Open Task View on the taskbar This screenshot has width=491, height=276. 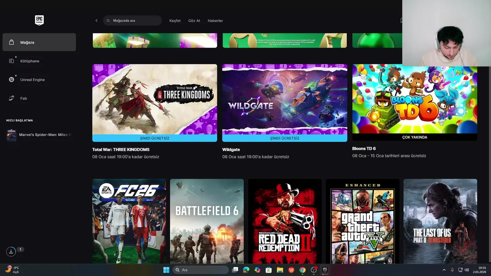[235, 270]
